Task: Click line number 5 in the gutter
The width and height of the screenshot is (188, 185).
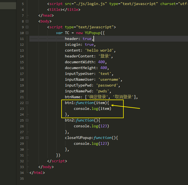Action: [23, 4]
